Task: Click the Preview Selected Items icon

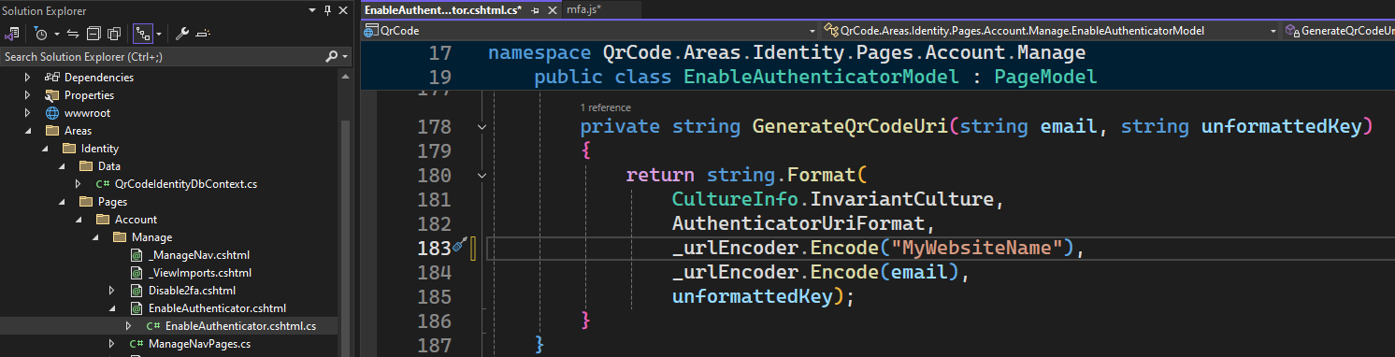Action: [x=203, y=34]
